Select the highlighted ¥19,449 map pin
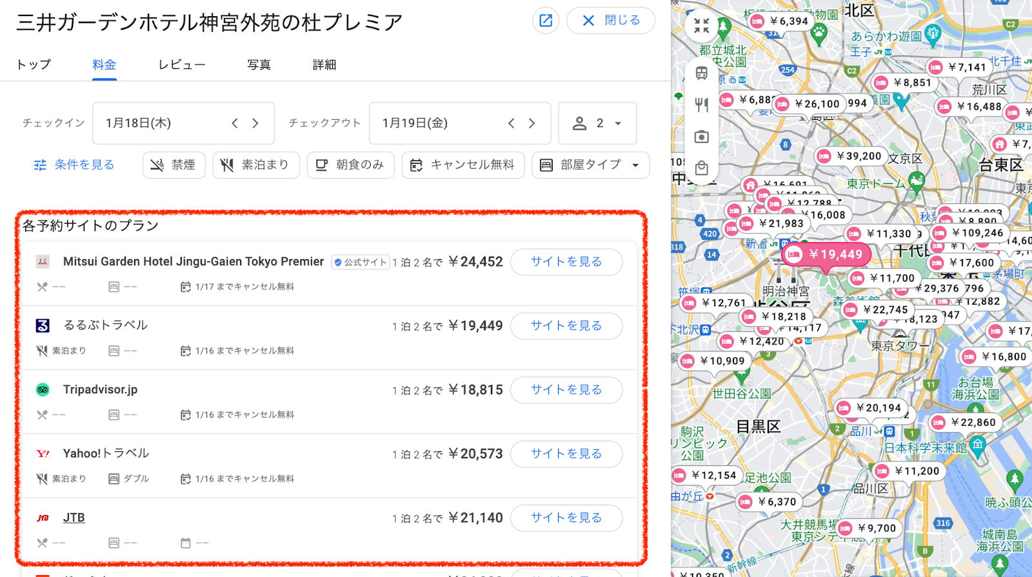 tap(826, 255)
